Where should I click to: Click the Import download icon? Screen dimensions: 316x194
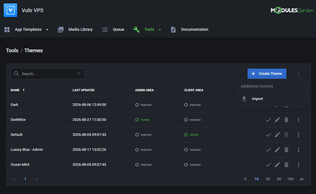pos(244,99)
